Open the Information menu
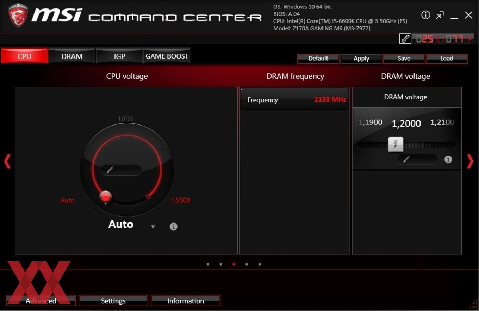 click(x=186, y=301)
